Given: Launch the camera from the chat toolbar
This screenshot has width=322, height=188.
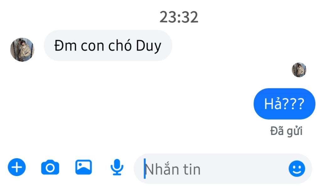Looking at the screenshot, I should coord(50,167).
